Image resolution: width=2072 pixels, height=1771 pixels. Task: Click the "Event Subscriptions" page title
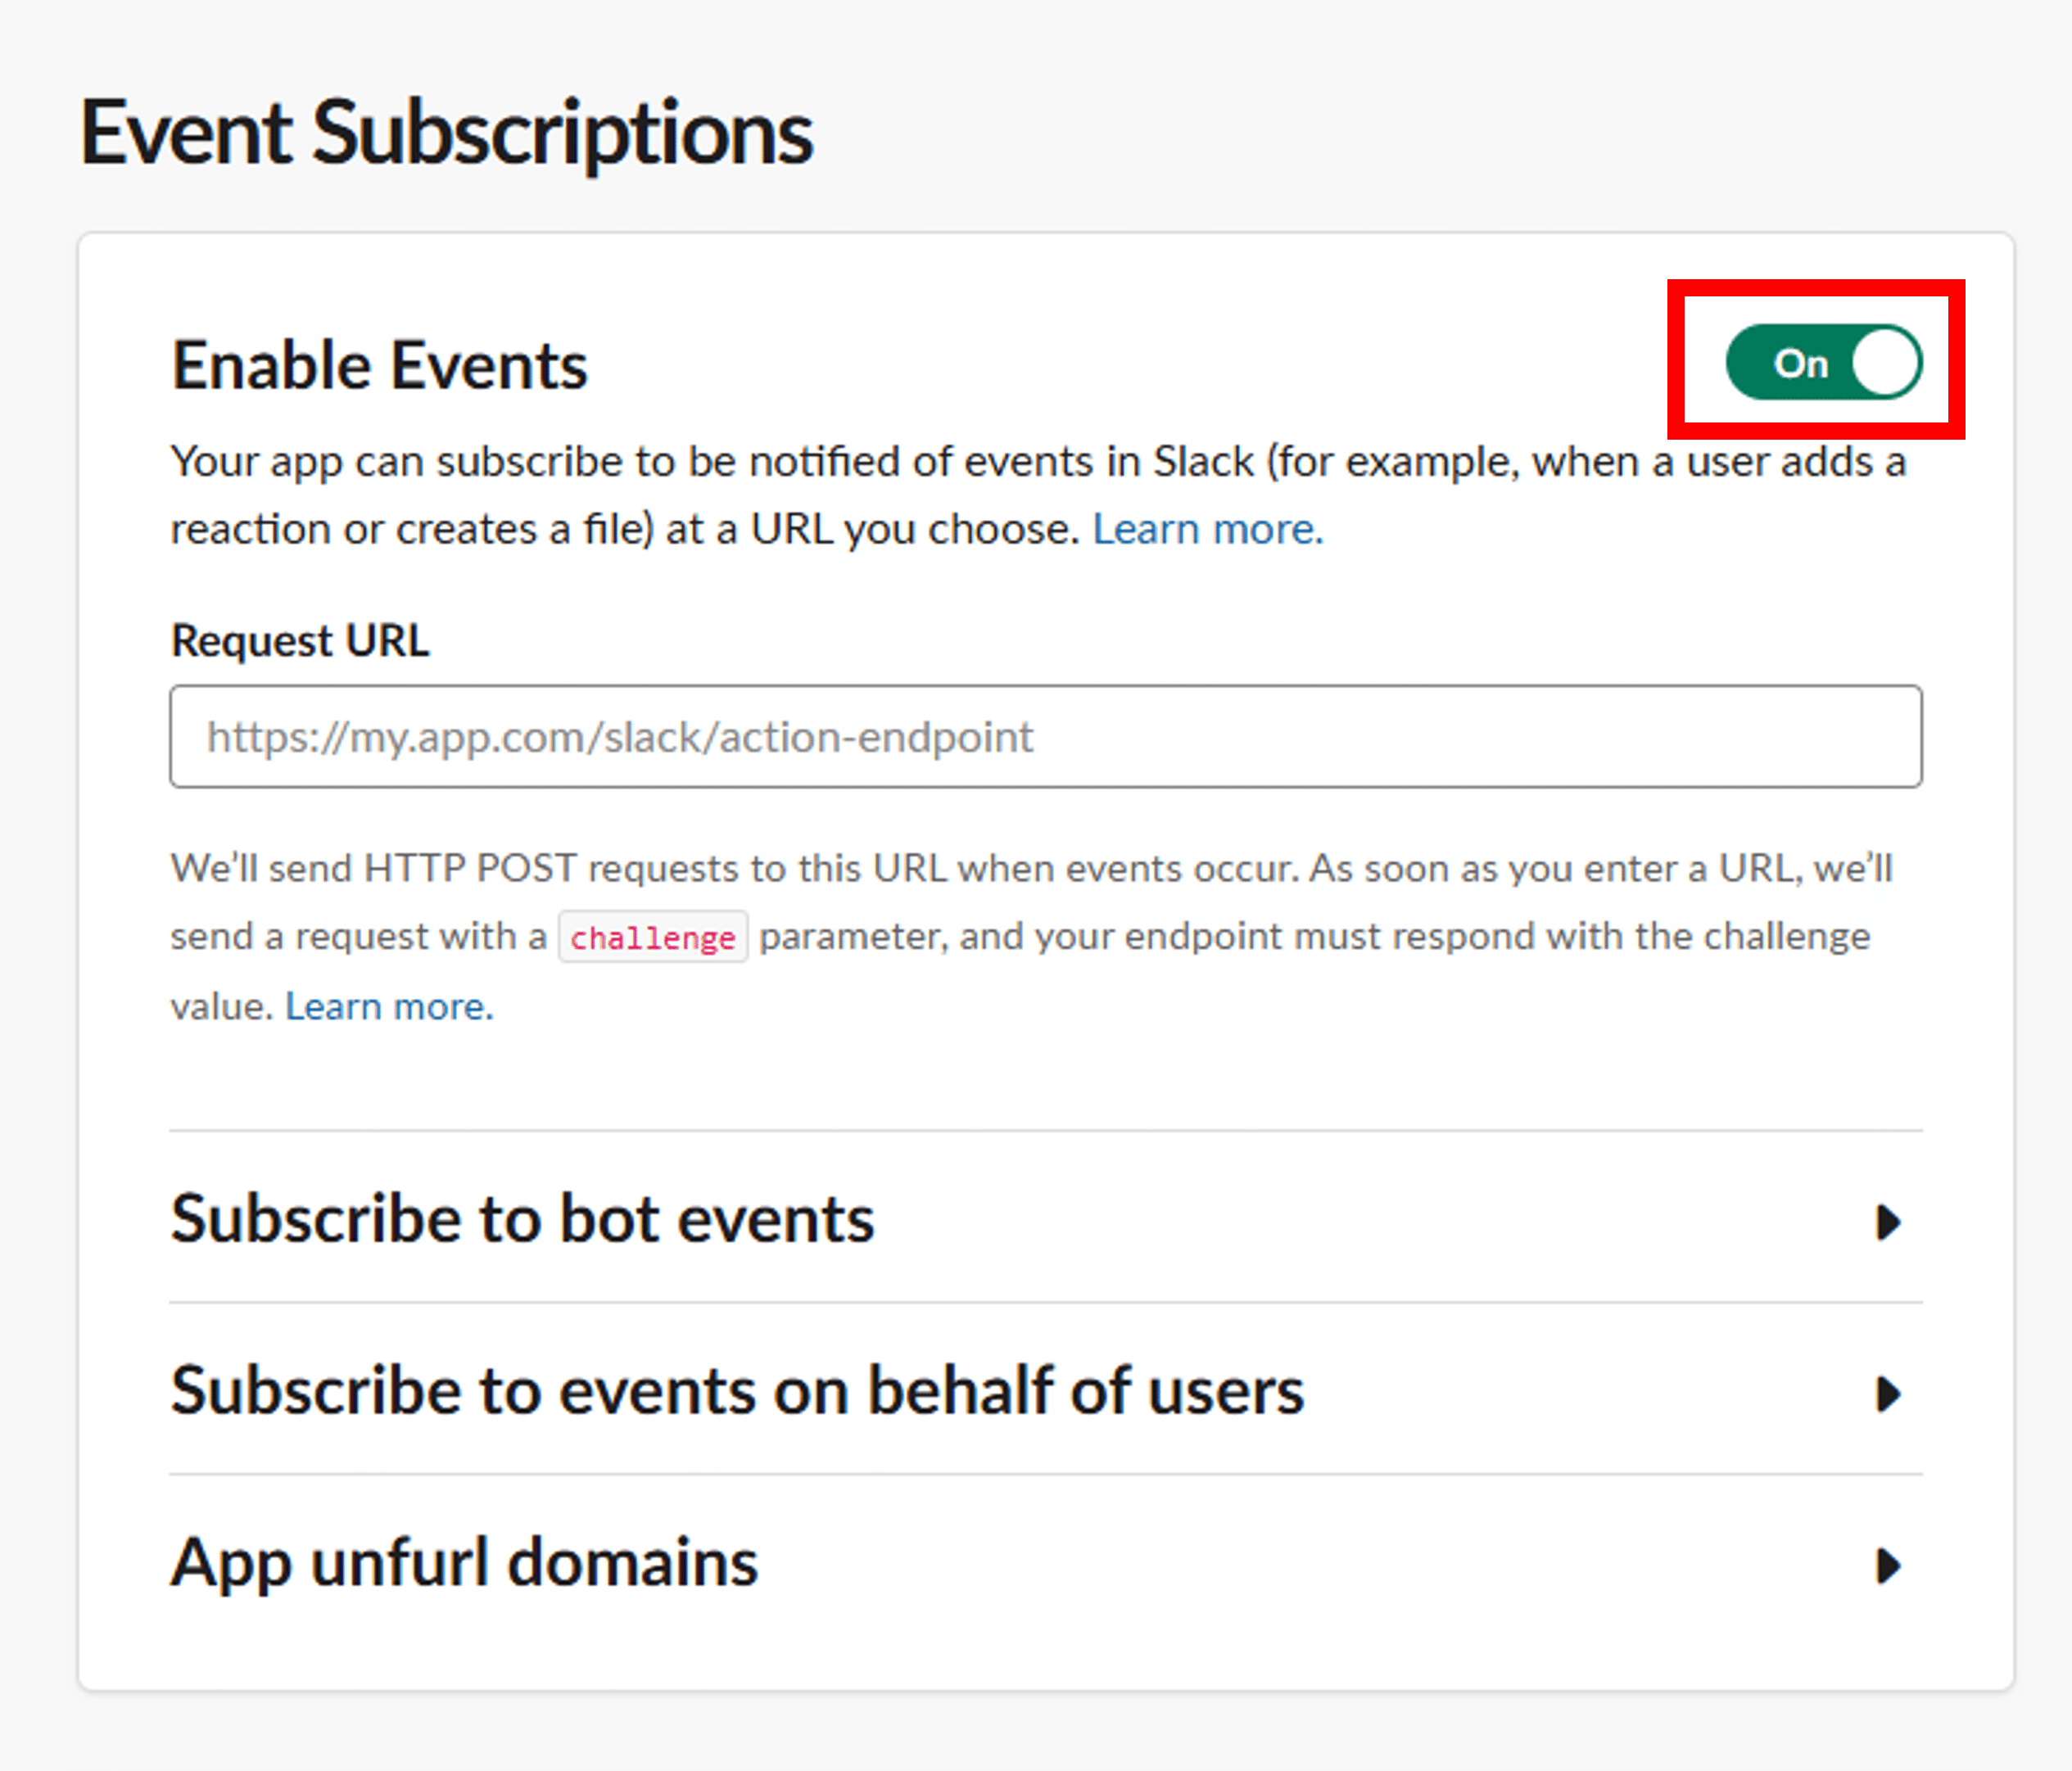coord(446,133)
